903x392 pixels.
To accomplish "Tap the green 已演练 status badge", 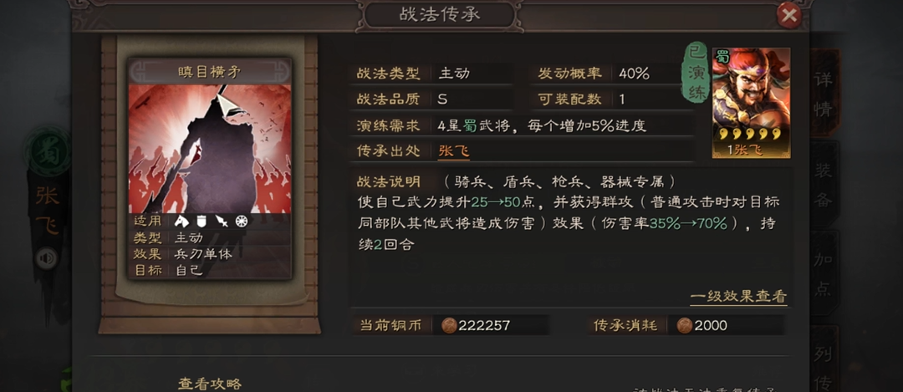I will tap(696, 73).
